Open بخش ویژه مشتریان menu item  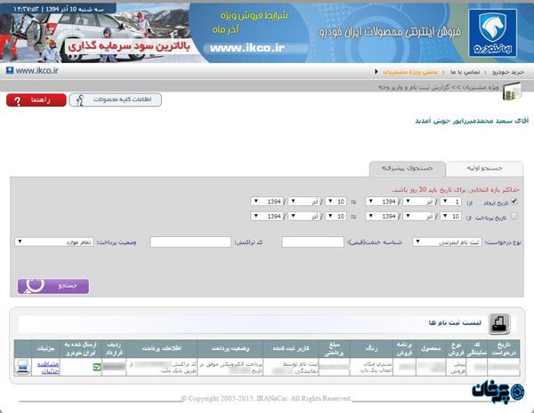coord(410,72)
